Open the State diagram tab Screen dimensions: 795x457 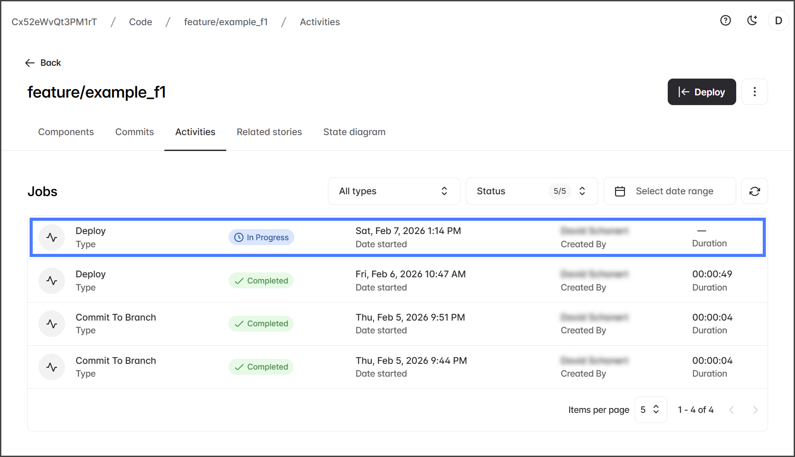pyautogui.click(x=354, y=132)
